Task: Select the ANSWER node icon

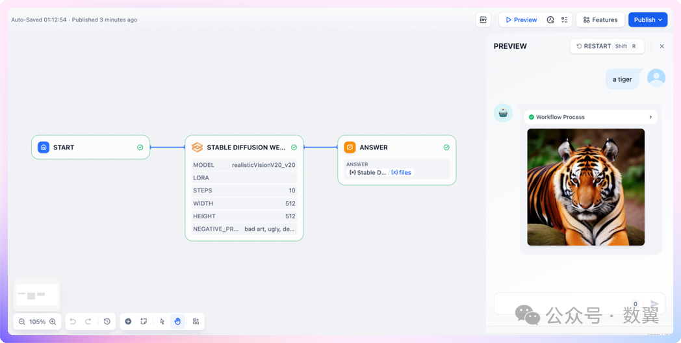Action: pyautogui.click(x=350, y=147)
